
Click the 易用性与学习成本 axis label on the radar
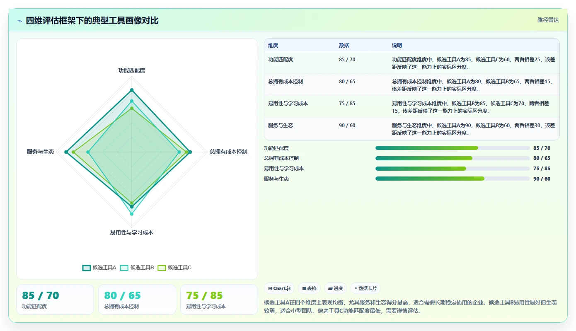pyautogui.click(x=132, y=233)
